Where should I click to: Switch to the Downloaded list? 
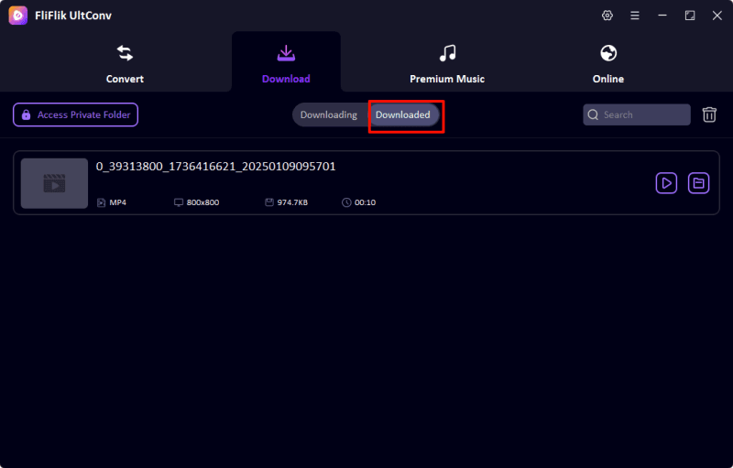pyautogui.click(x=403, y=114)
